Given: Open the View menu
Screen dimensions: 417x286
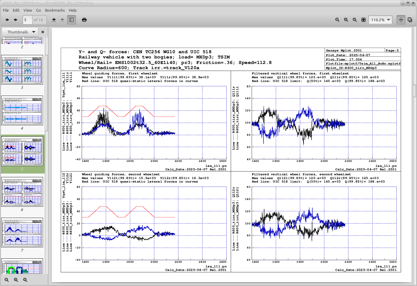Looking at the screenshot, I should [x=28, y=10].
